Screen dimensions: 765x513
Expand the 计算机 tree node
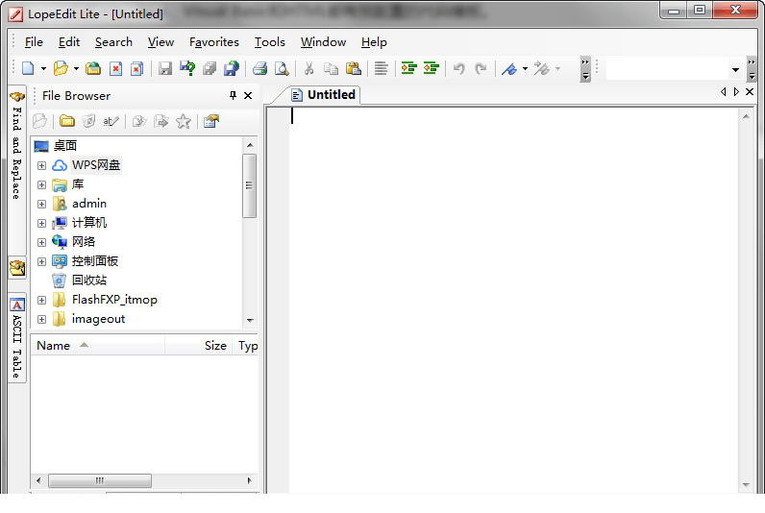41,223
